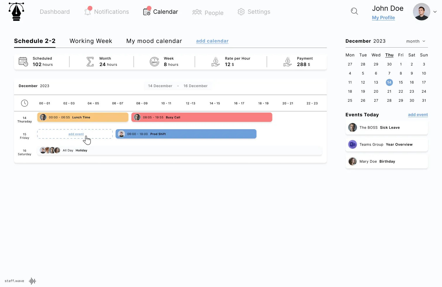This screenshot has height=287, width=442.
Task: Click the clock icon in timeline header
Action: (25, 103)
